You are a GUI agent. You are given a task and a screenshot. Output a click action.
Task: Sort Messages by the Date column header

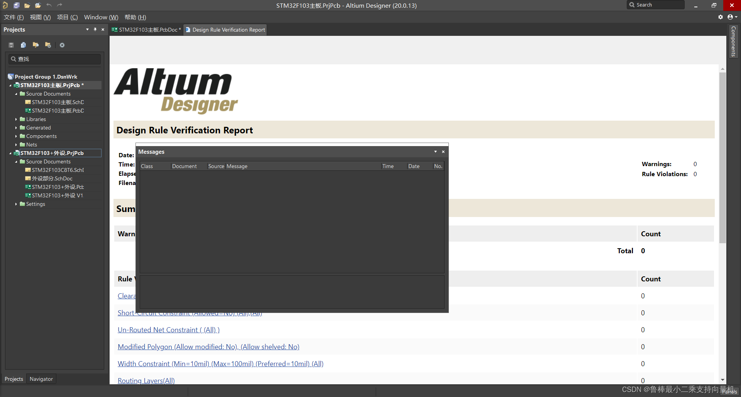click(x=420, y=166)
